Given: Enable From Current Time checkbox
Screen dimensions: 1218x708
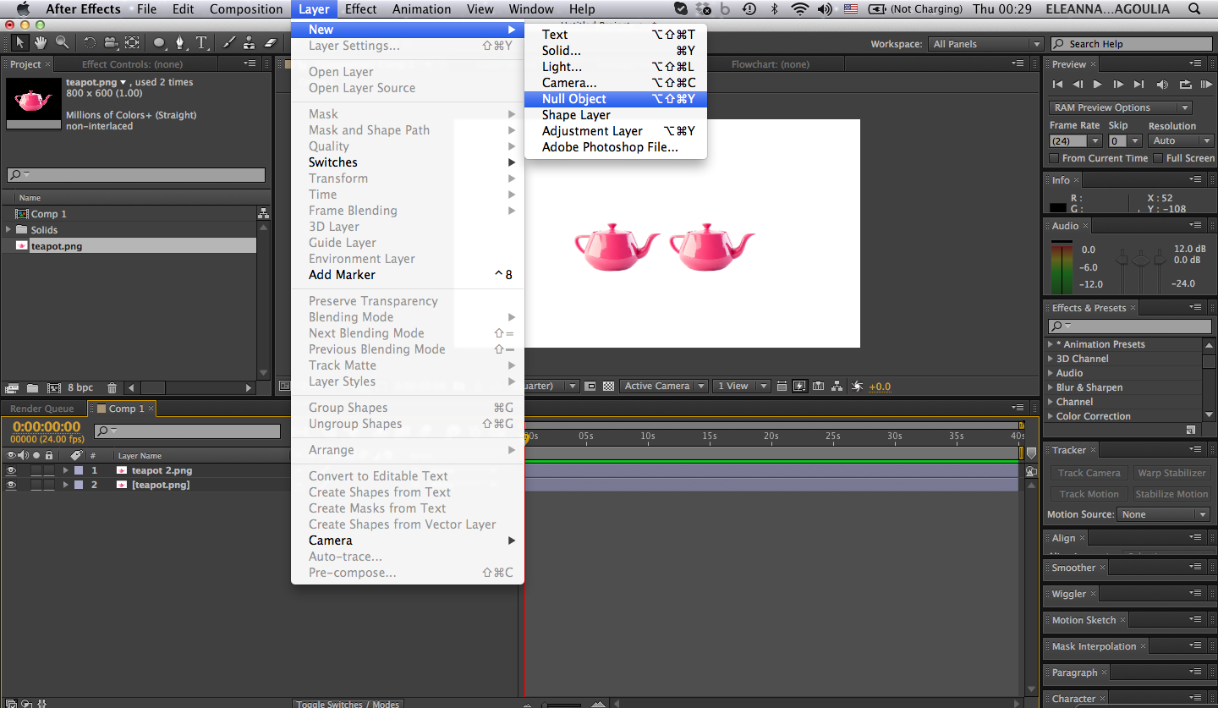Looking at the screenshot, I should [1054, 158].
